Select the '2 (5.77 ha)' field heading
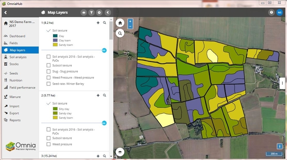 pos(48,95)
